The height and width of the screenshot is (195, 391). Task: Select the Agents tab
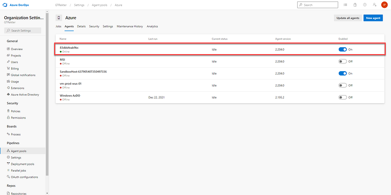69,26
